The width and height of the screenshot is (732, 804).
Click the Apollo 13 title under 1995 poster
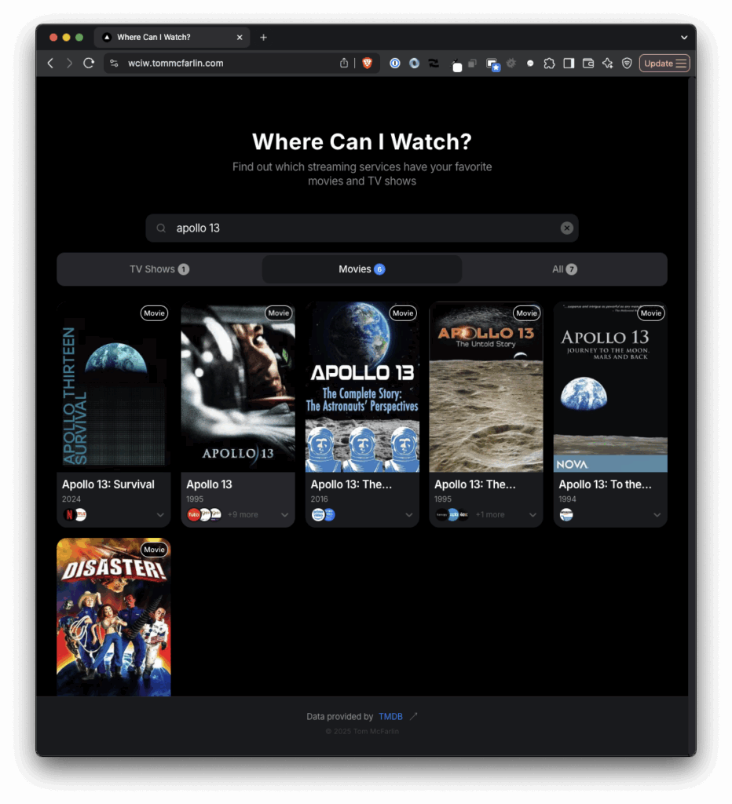pyautogui.click(x=209, y=484)
